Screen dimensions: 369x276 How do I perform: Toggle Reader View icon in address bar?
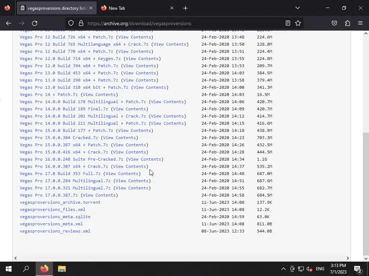[x=288, y=23]
